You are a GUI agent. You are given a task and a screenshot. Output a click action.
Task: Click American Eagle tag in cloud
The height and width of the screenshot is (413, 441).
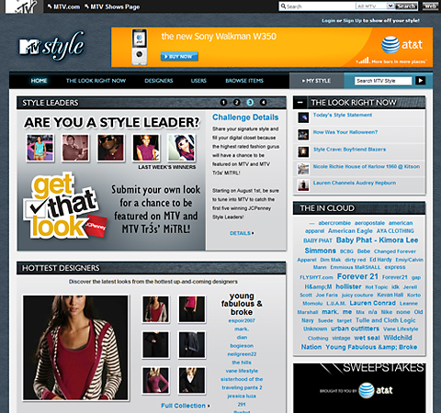point(350,231)
